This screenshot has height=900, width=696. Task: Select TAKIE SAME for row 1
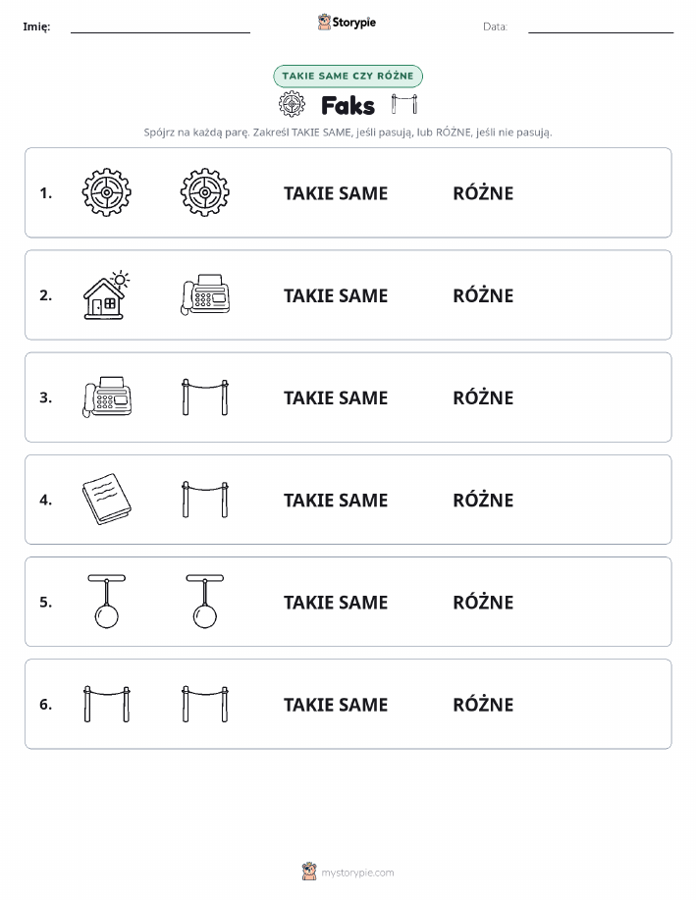(336, 193)
